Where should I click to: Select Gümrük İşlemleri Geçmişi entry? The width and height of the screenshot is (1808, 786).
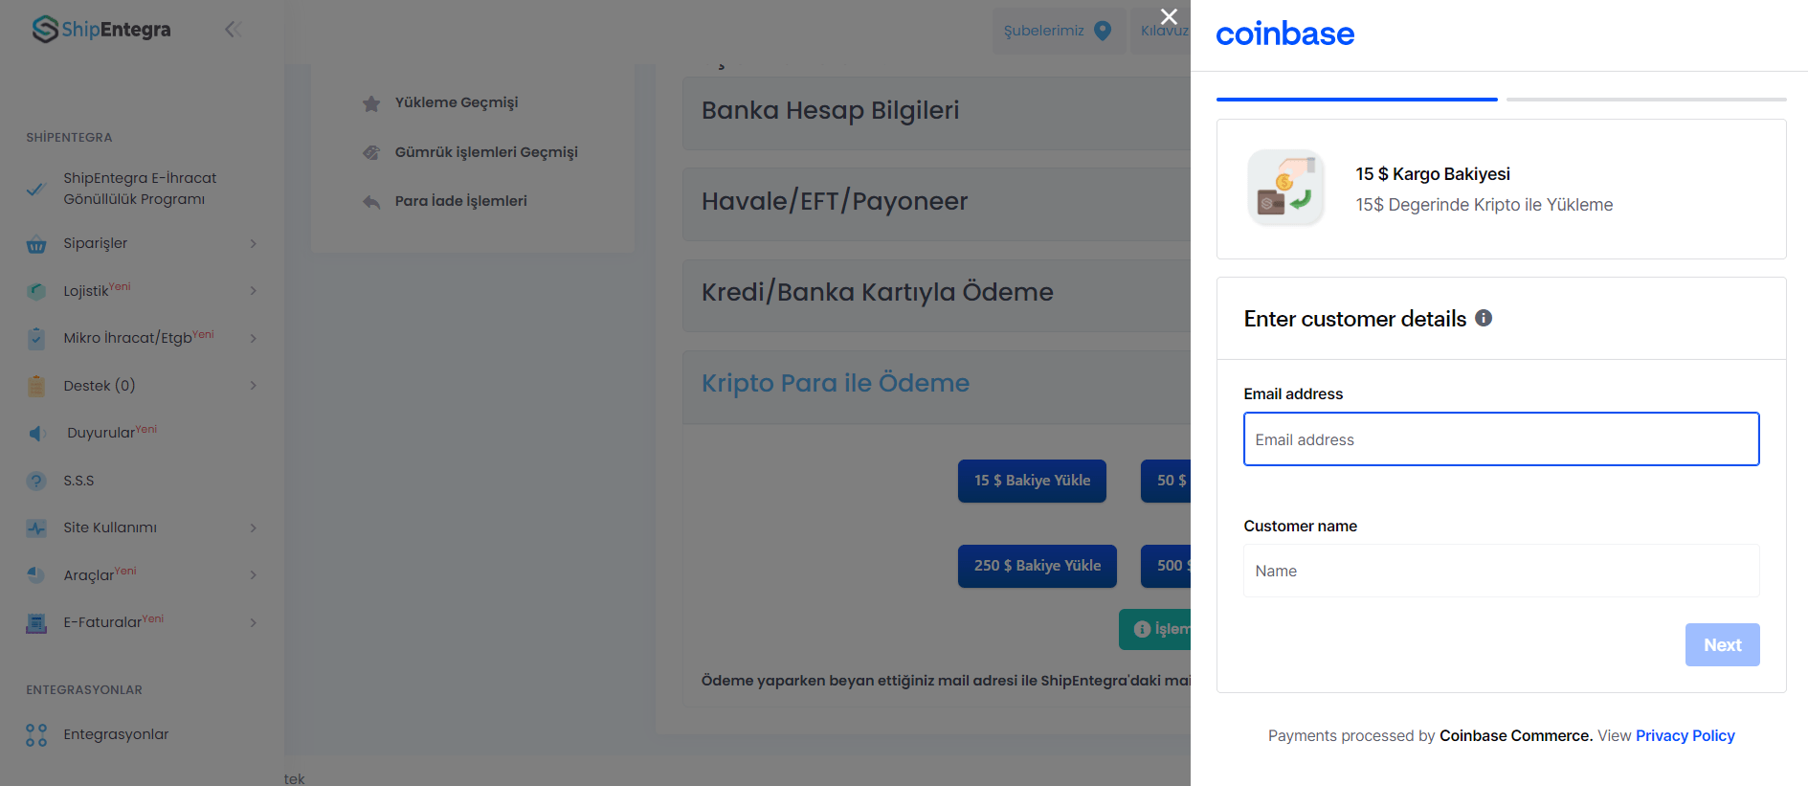tap(486, 152)
